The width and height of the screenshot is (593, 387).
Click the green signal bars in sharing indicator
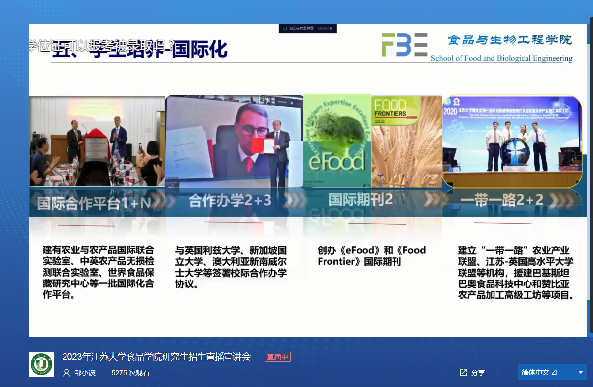tap(285, 29)
